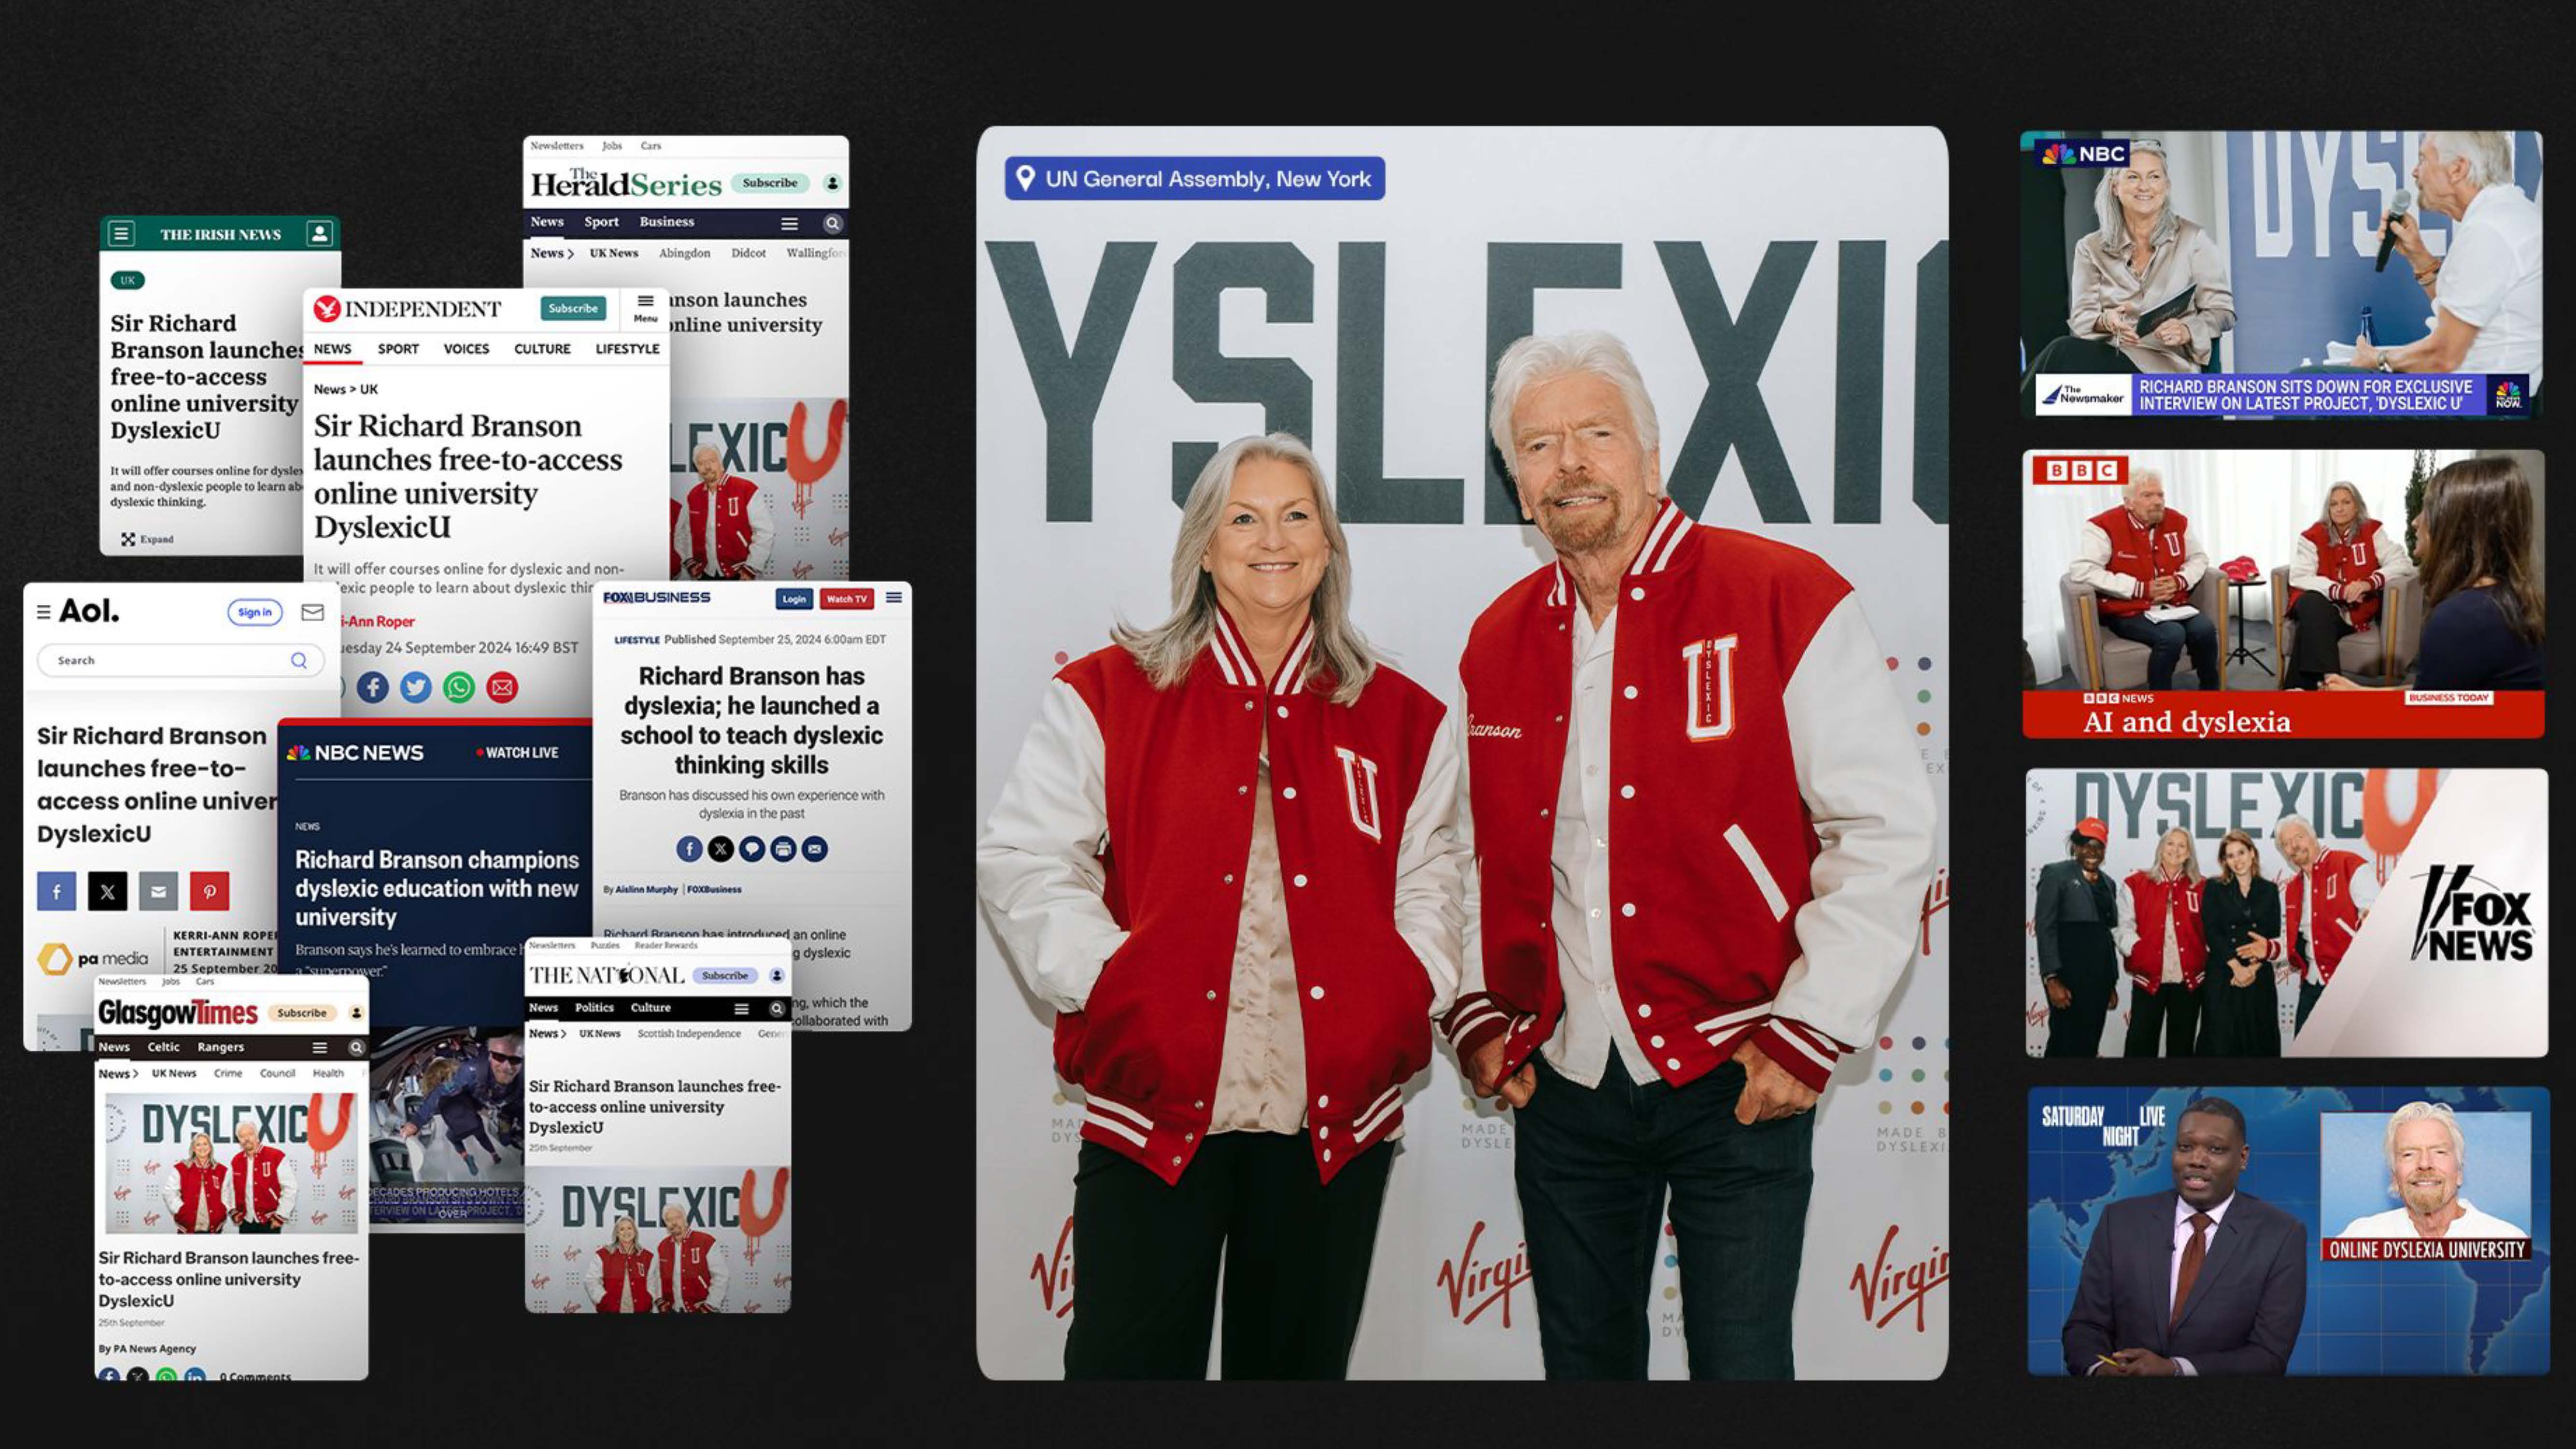Select the VOICES tab on Independent
The image size is (2576, 1449).
tap(466, 349)
